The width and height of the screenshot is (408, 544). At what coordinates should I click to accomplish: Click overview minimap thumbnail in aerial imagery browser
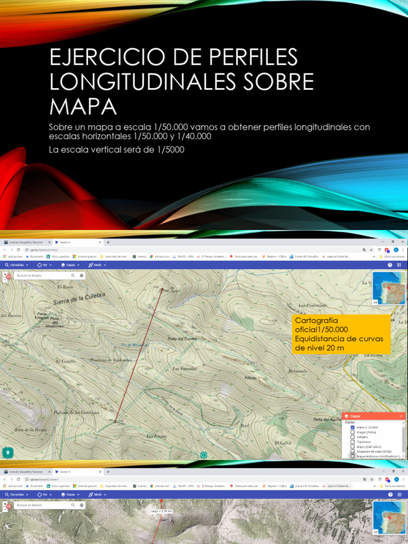coord(389,518)
